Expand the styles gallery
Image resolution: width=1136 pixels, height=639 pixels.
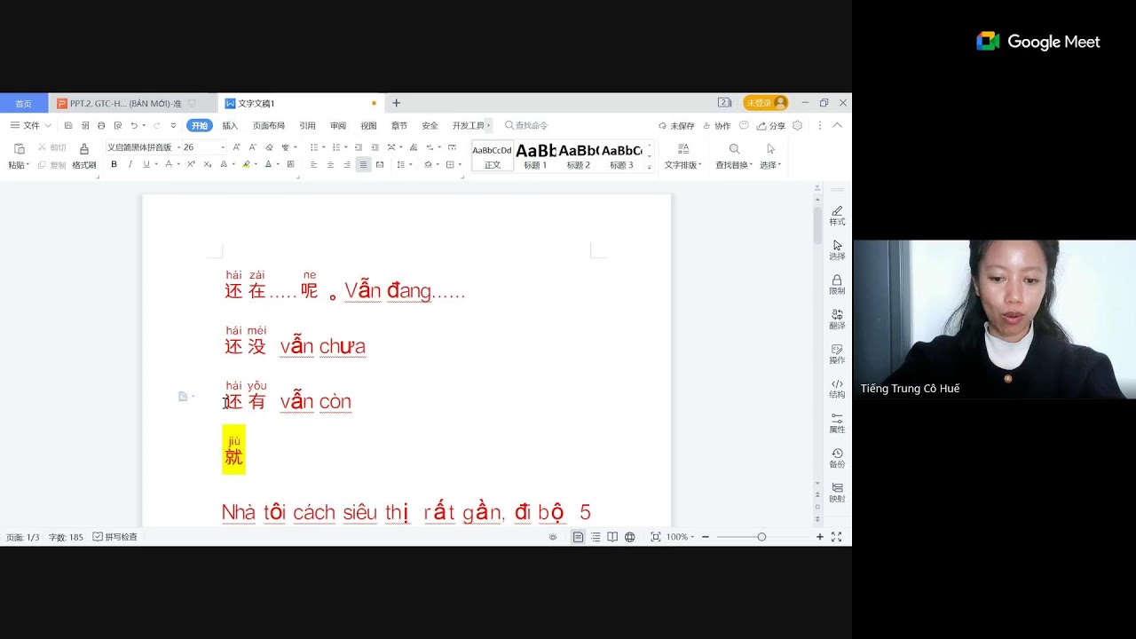(650, 167)
